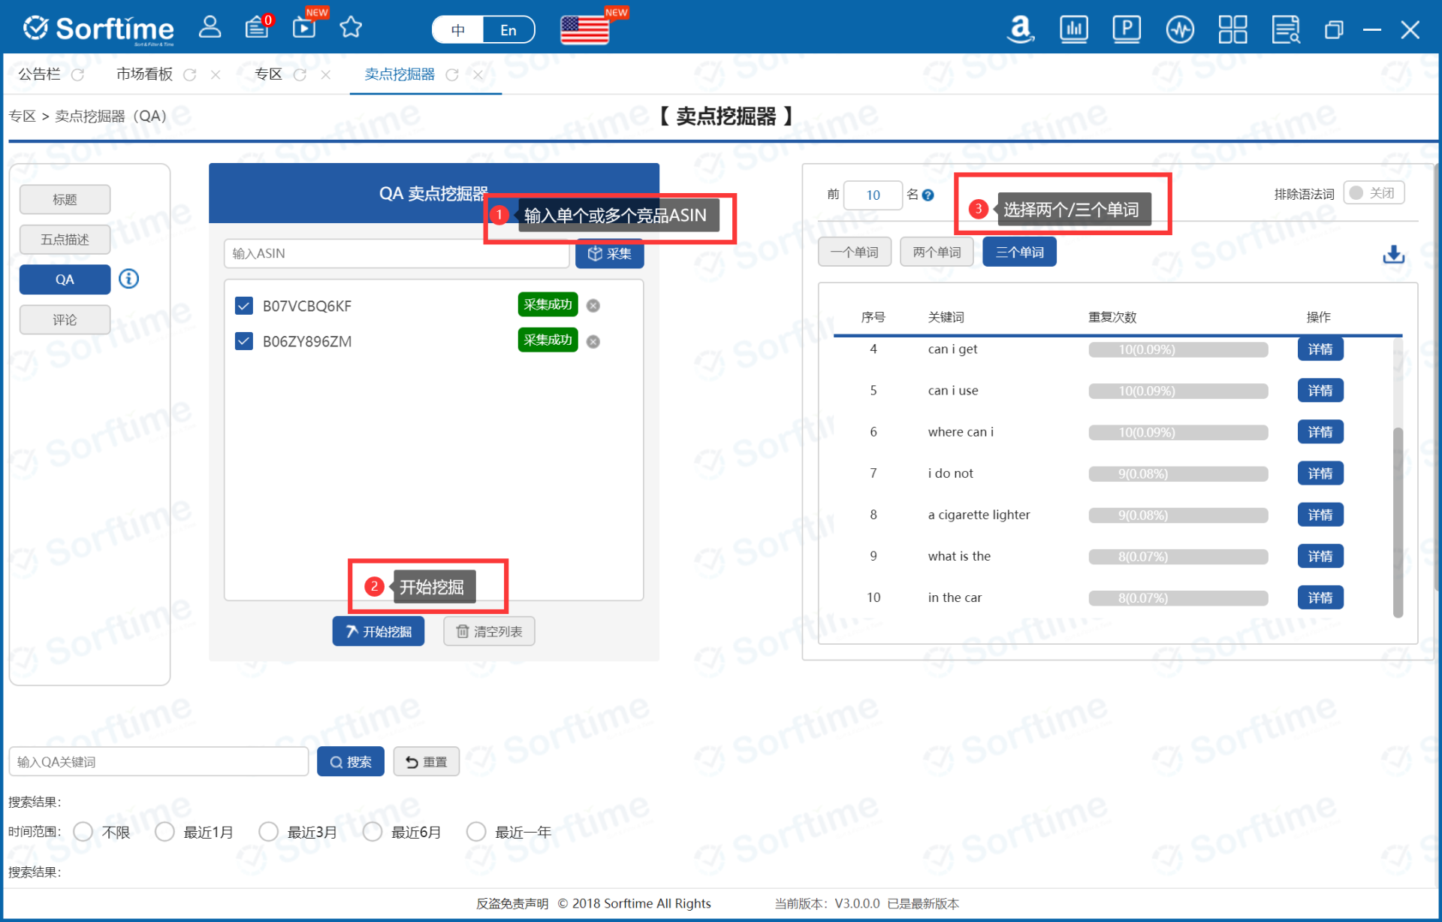1442x922 pixels.
Task: Remove ASIN B06ZY896ZM from list
Action: click(x=593, y=342)
